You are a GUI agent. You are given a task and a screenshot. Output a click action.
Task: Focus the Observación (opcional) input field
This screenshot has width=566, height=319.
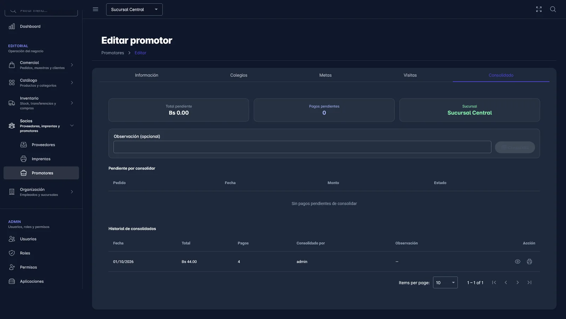(x=302, y=147)
